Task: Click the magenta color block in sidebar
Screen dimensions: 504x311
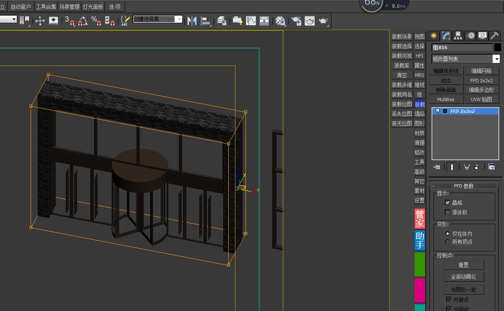Action: pyautogui.click(x=420, y=290)
